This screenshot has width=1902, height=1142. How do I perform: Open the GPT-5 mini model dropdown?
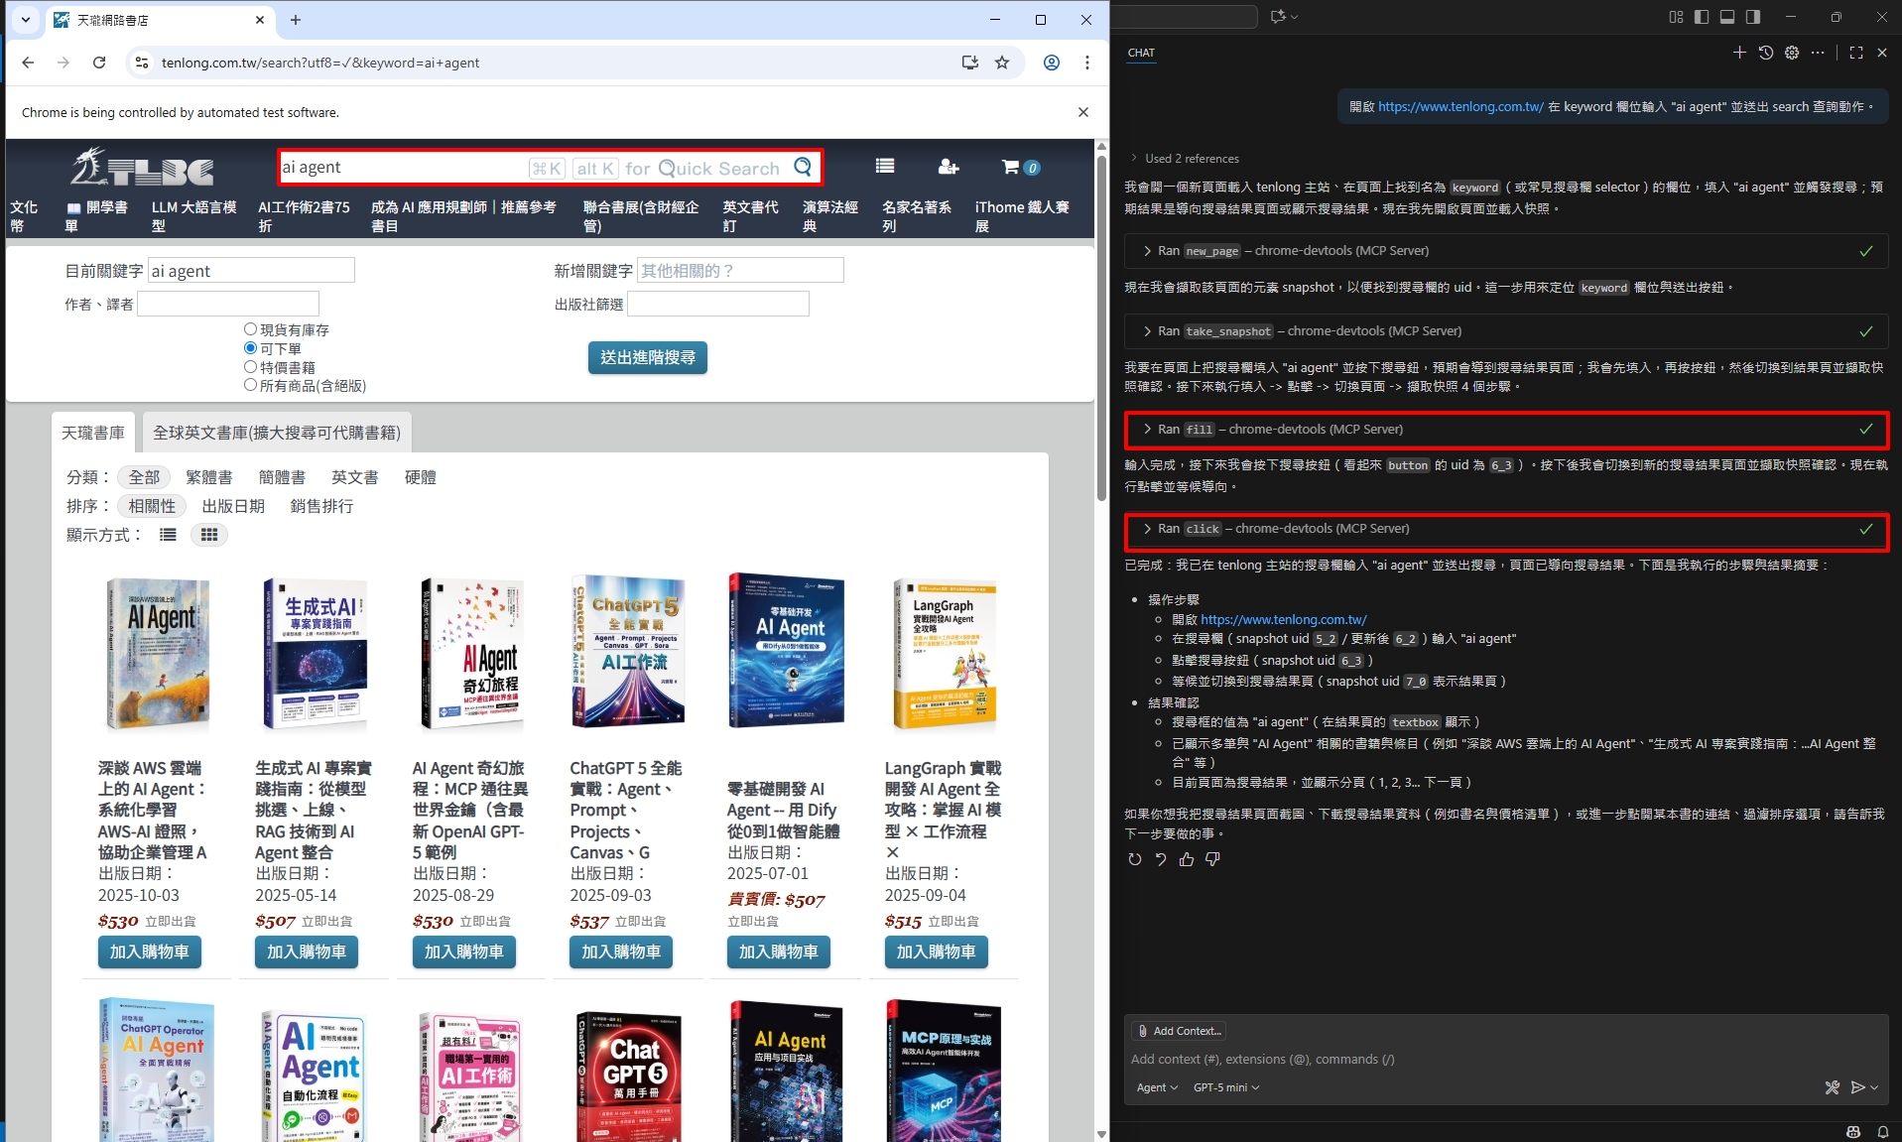[1225, 1087]
